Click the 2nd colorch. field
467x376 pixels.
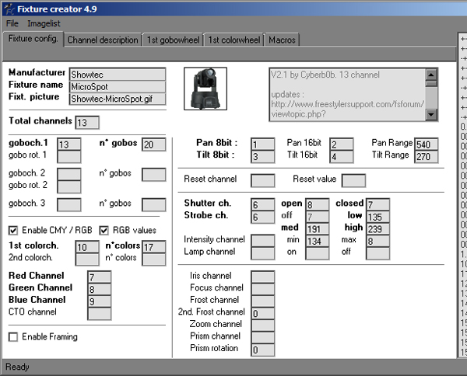click(x=87, y=259)
